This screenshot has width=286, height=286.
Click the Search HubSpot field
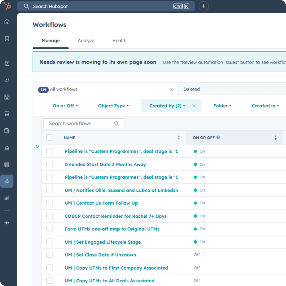tap(106, 6)
